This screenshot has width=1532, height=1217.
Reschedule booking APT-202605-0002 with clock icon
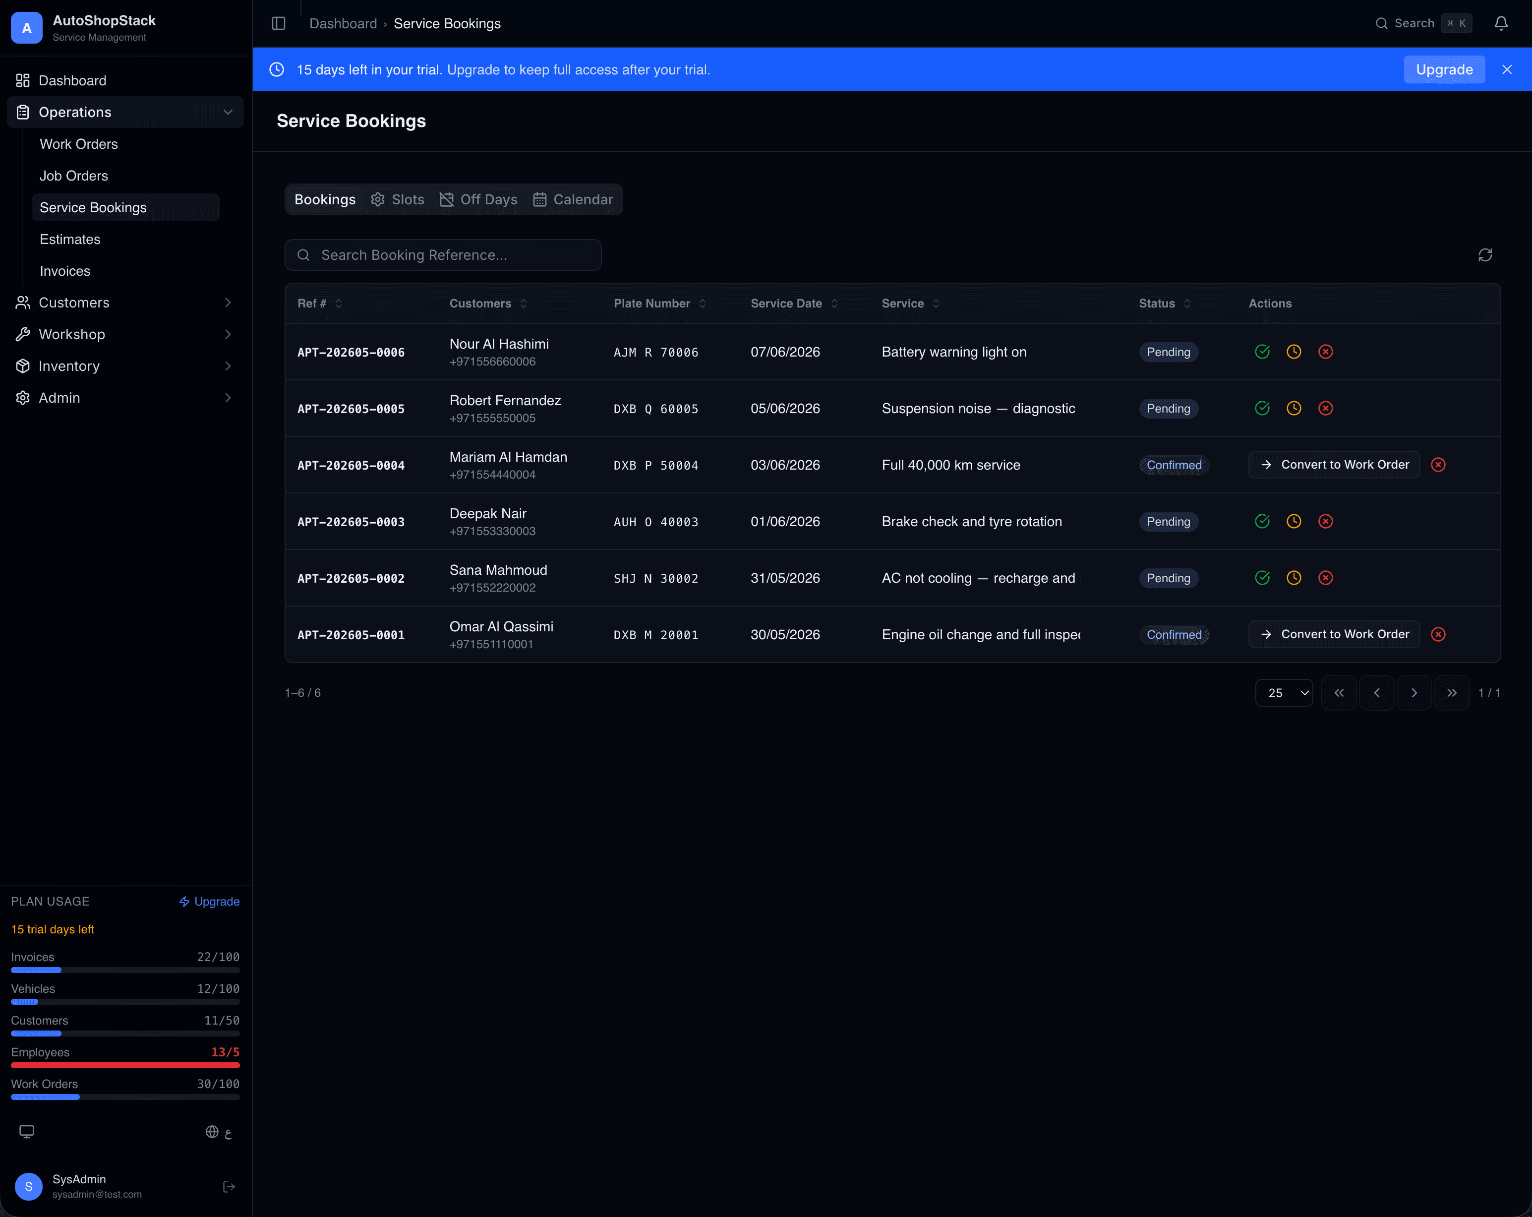(x=1294, y=578)
